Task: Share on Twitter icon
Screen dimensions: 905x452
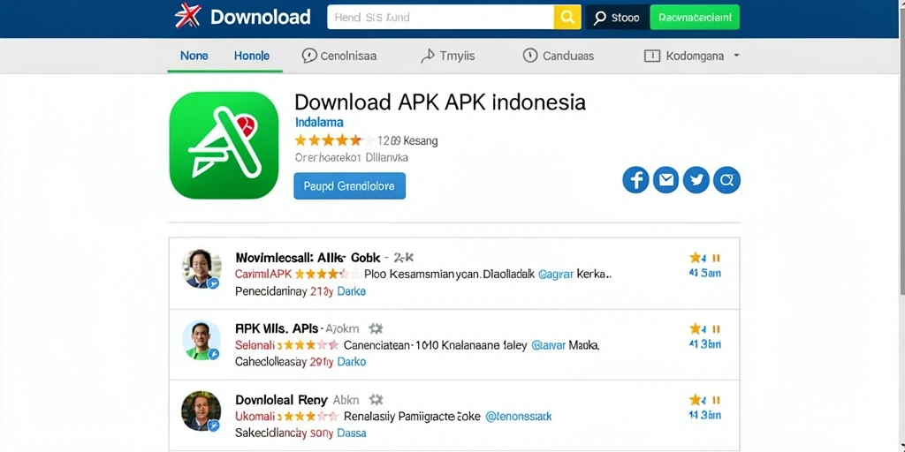Action: pos(696,180)
